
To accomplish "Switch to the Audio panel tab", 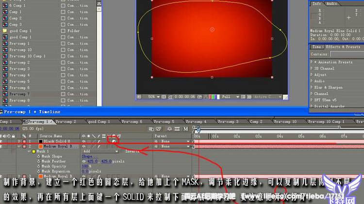I will coord(331,3).
